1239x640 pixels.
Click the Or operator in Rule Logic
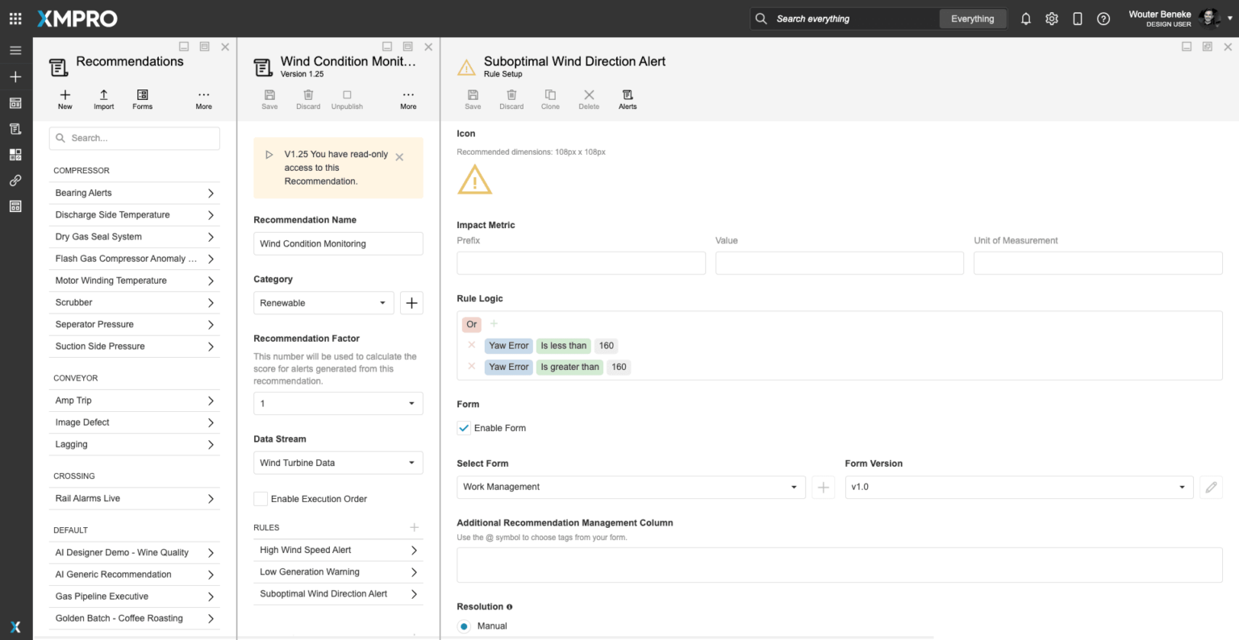click(x=472, y=324)
